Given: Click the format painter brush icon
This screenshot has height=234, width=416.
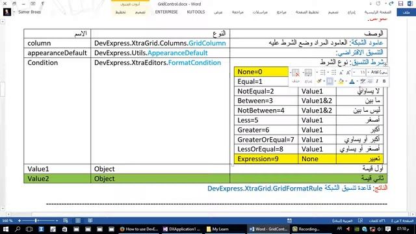Looking at the screenshot, I should [x=319, y=81].
